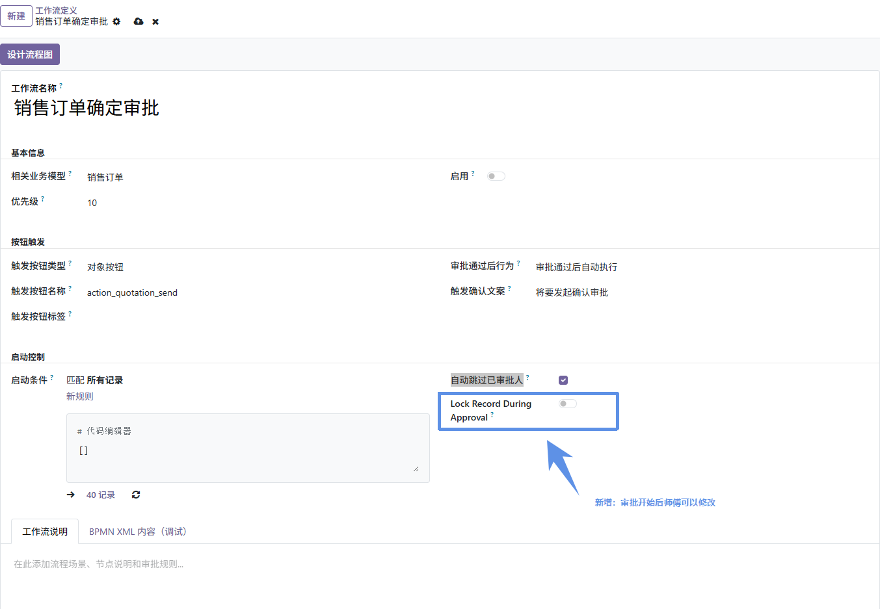
Task: Show help tooltip for 优先级
Action: point(42,199)
